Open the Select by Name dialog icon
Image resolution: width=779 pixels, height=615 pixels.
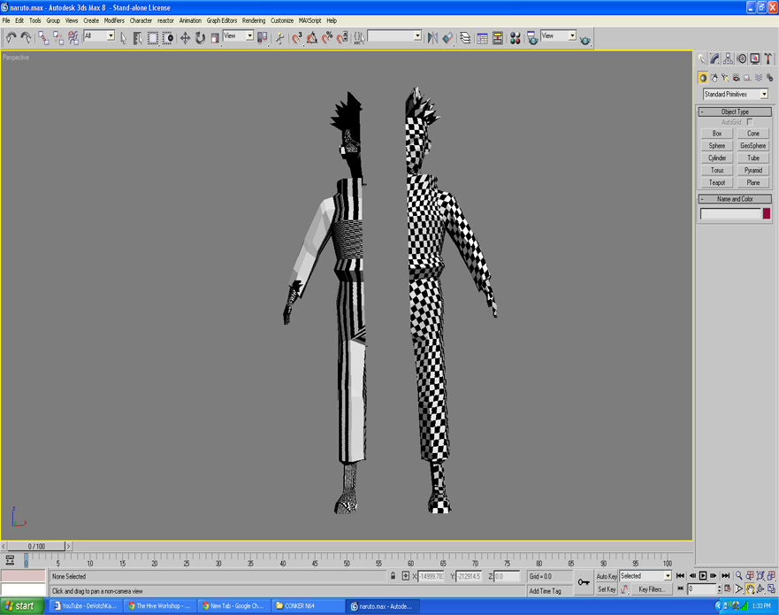coord(138,38)
